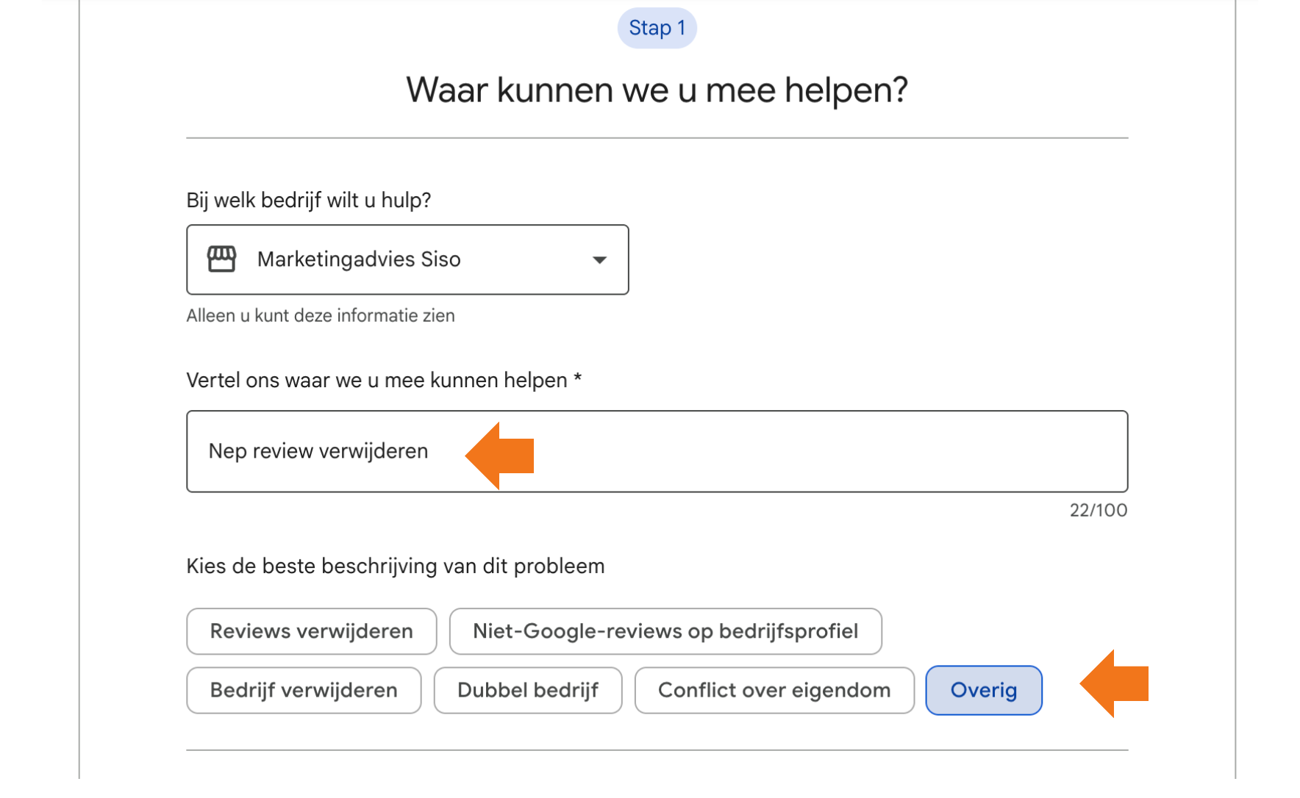
Task: Open the Marketingadvies Siso business selector
Action: click(x=407, y=259)
